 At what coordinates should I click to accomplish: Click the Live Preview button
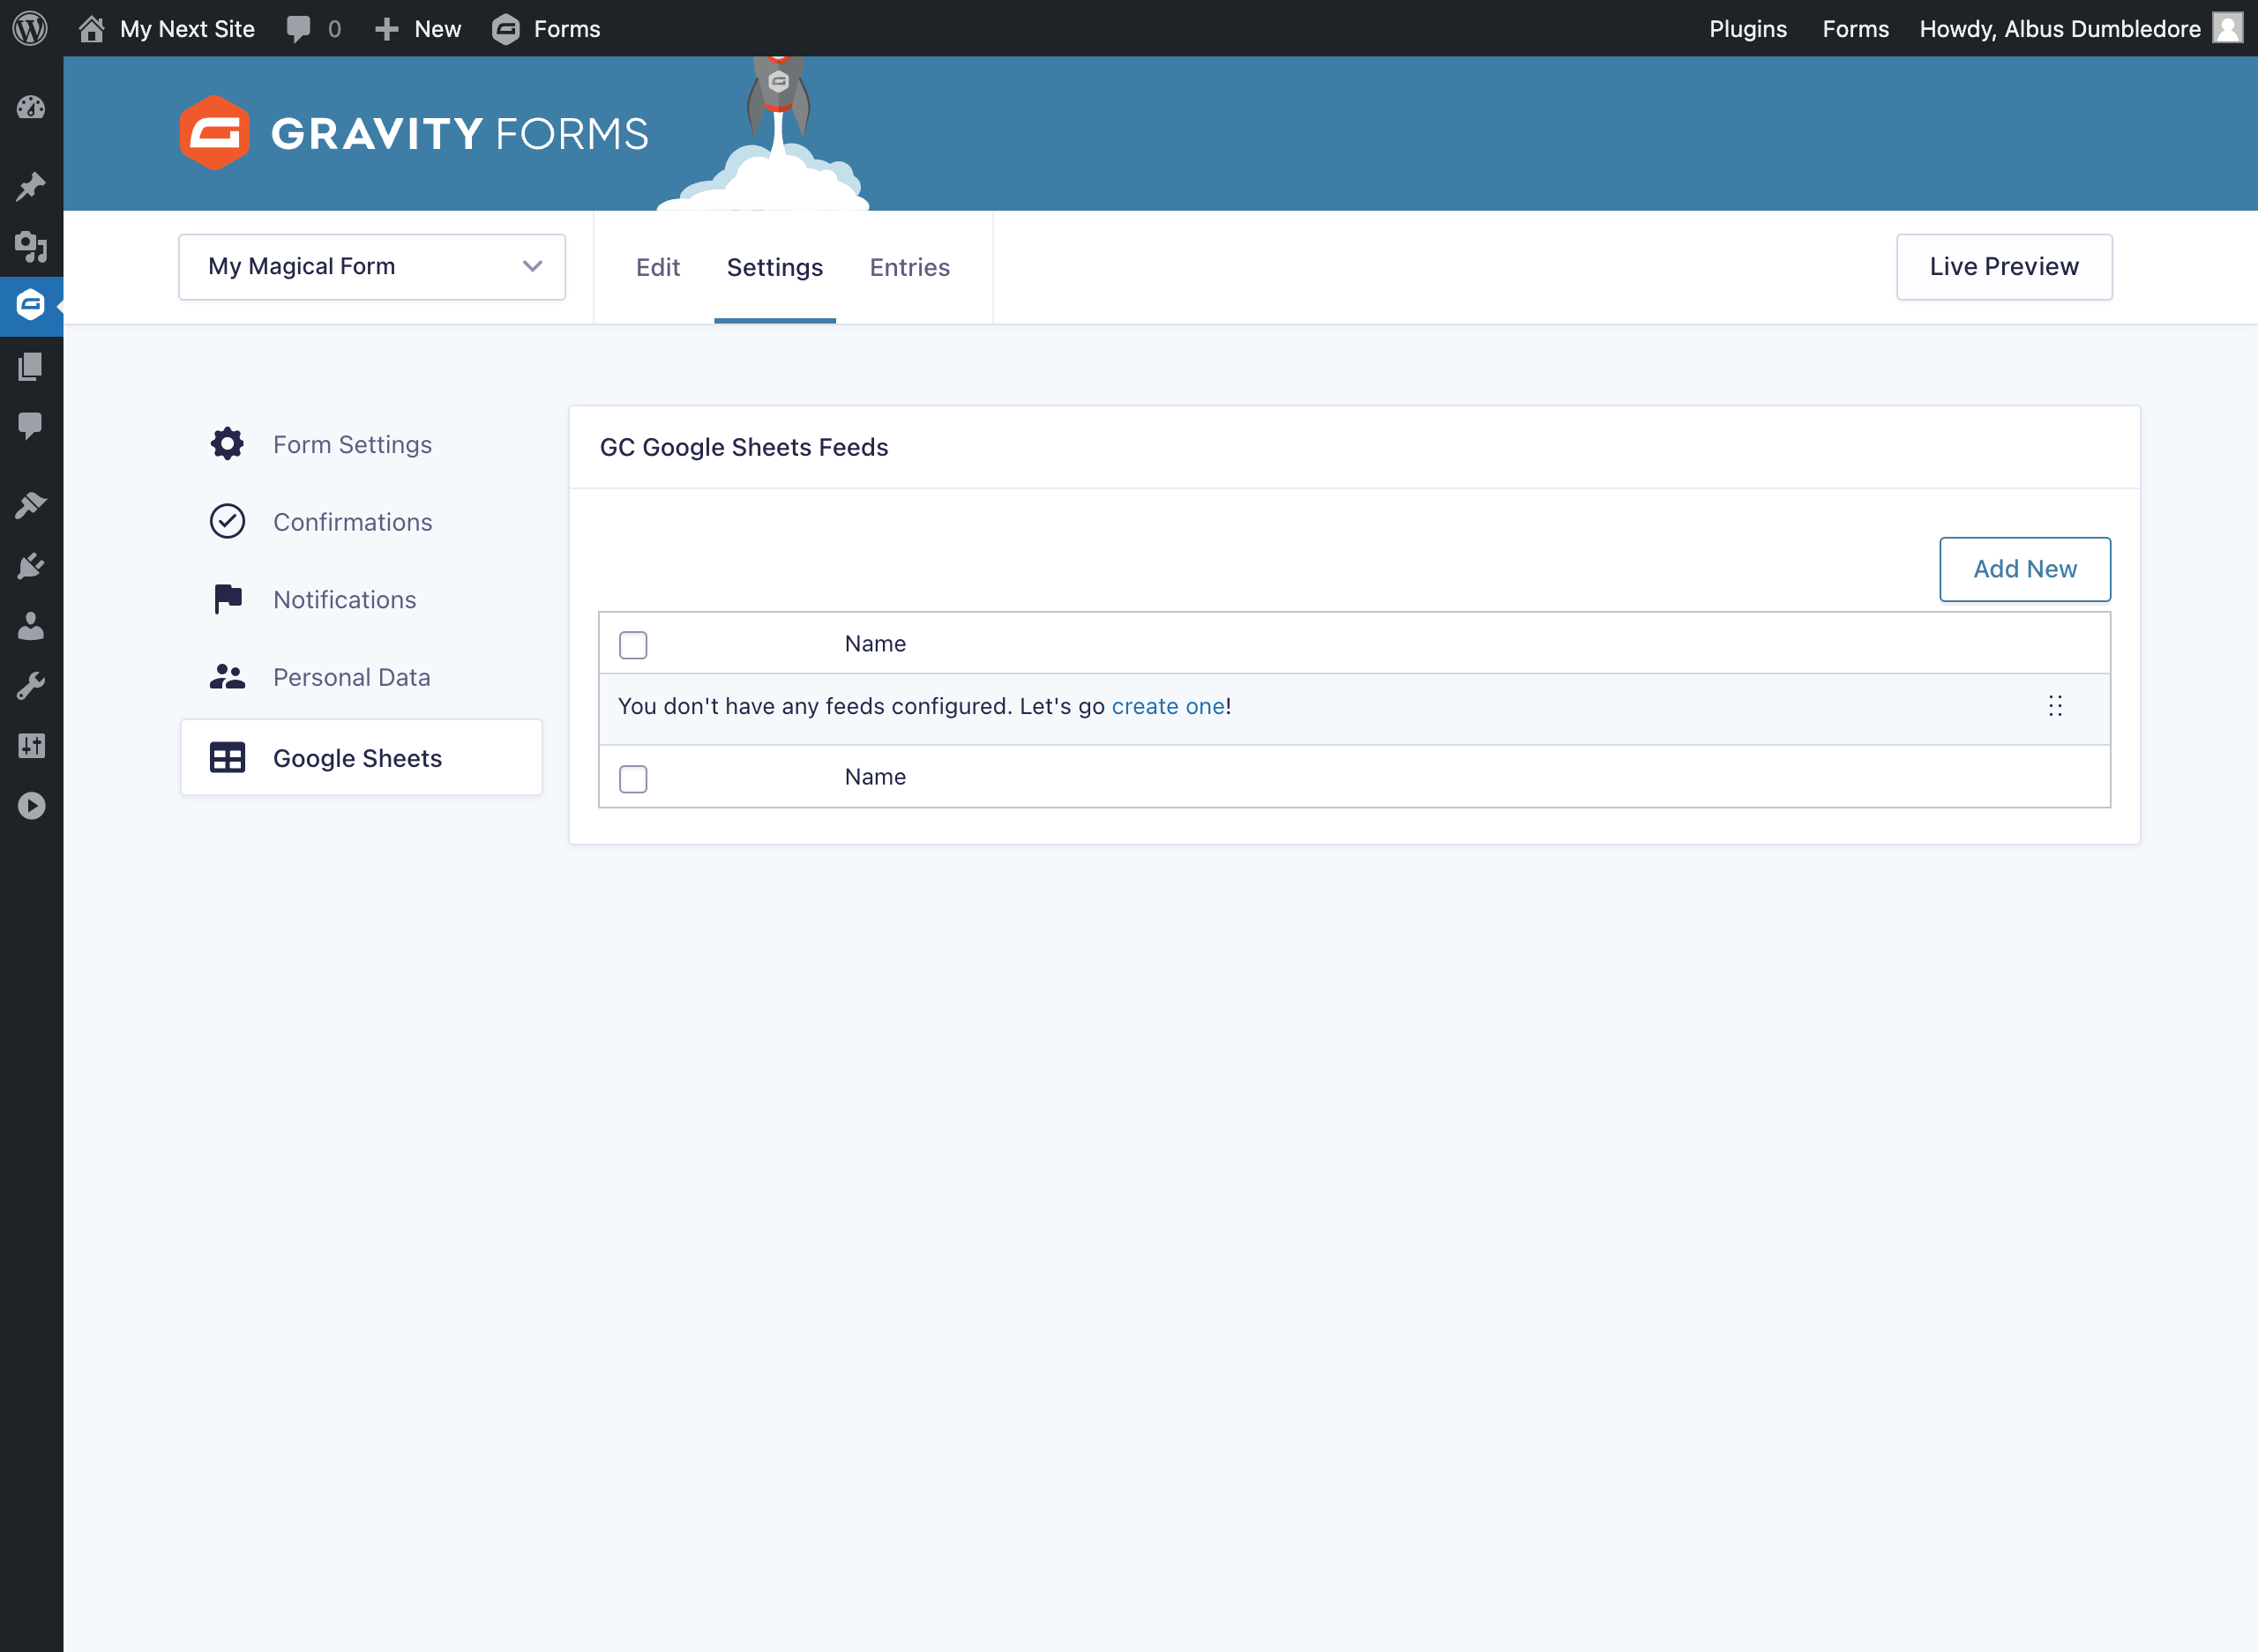pos(2004,267)
